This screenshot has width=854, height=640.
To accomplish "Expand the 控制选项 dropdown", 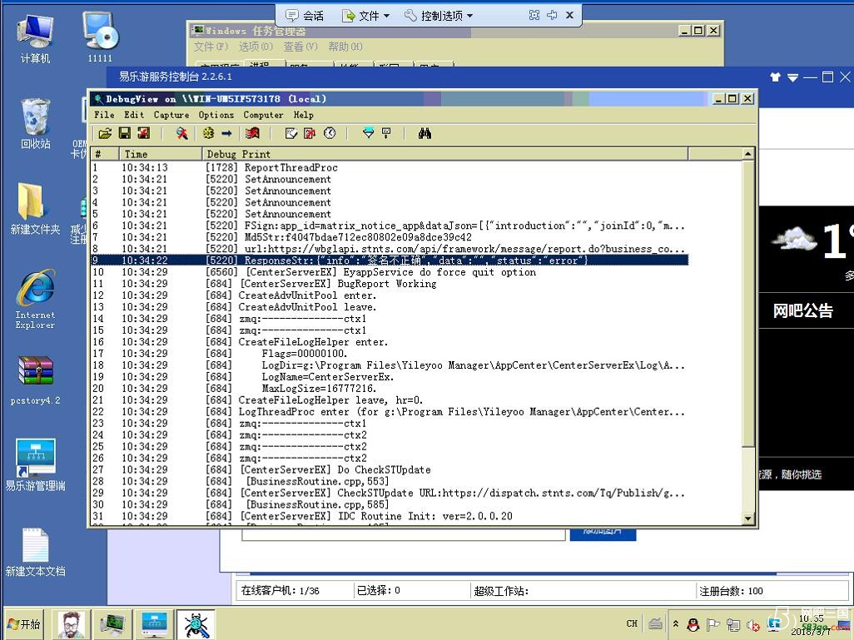I will [x=439, y=15].
